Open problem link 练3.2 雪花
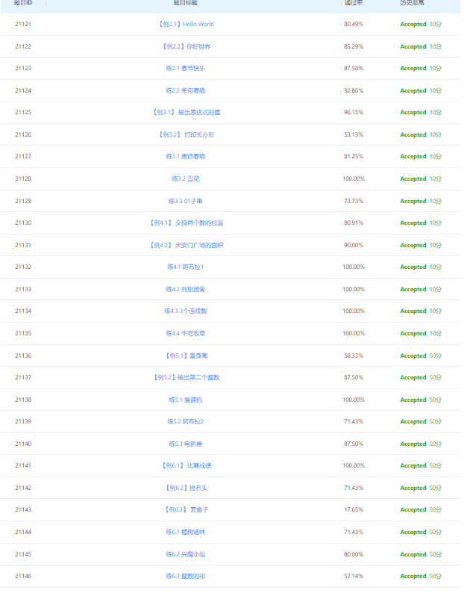The height and width of the screenshot is (593, 464). click(186, 178)
